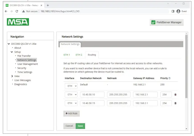The width and height of the screenshot is (194, 136).
Task: Open the Default route interface dropdown
Action: coord(71,86)
